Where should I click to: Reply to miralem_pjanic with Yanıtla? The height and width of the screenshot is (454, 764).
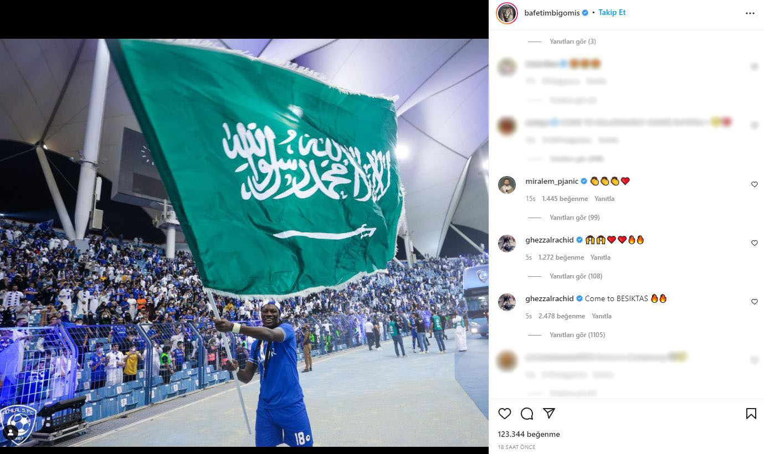[604, 199]
